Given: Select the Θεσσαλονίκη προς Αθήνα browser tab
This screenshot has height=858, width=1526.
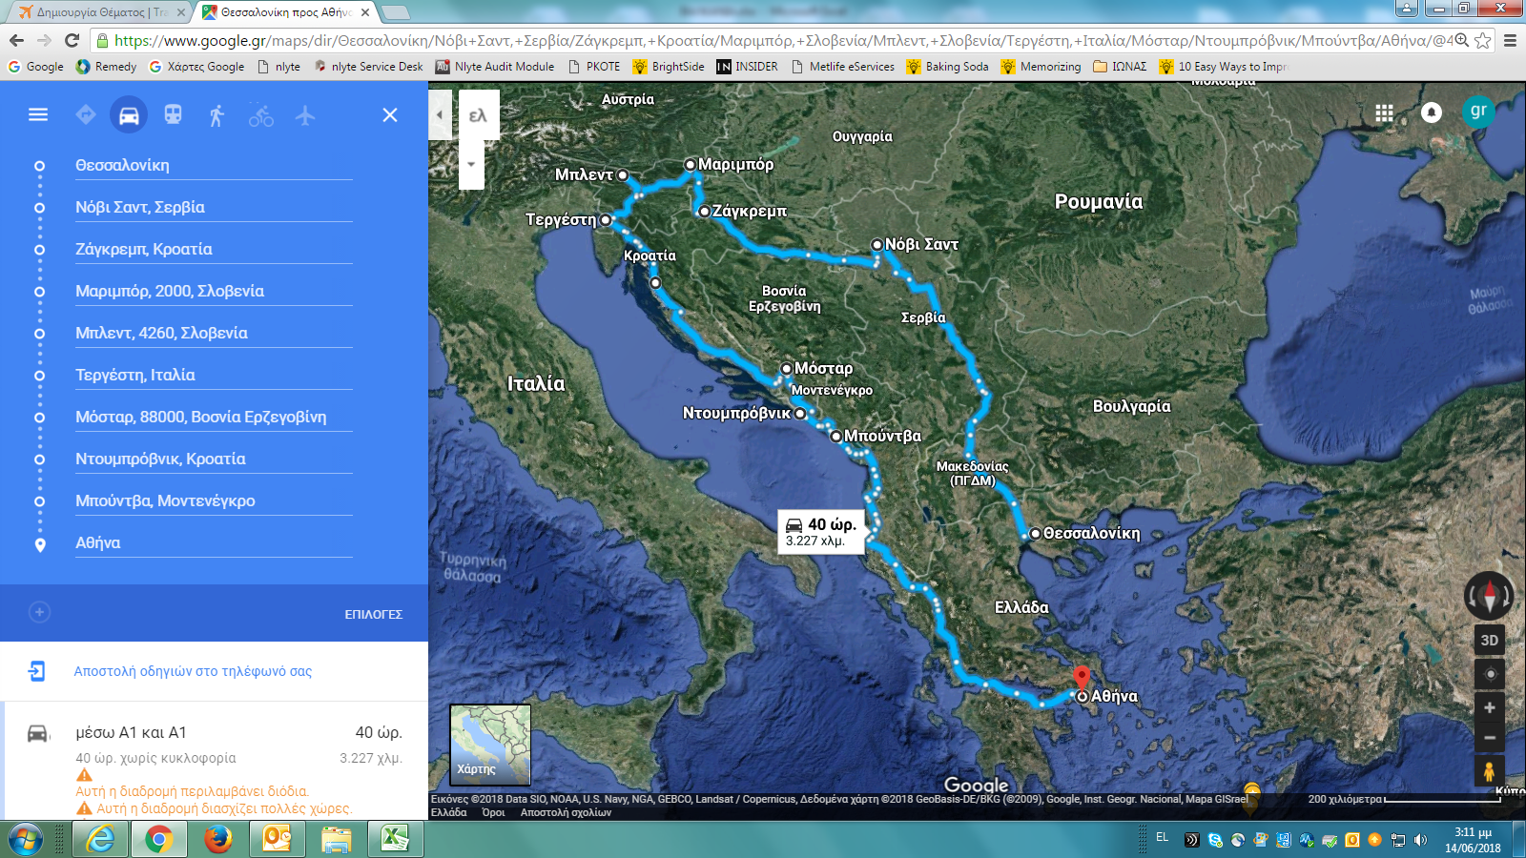Looking at the screenshot, I should pos(286,12).
